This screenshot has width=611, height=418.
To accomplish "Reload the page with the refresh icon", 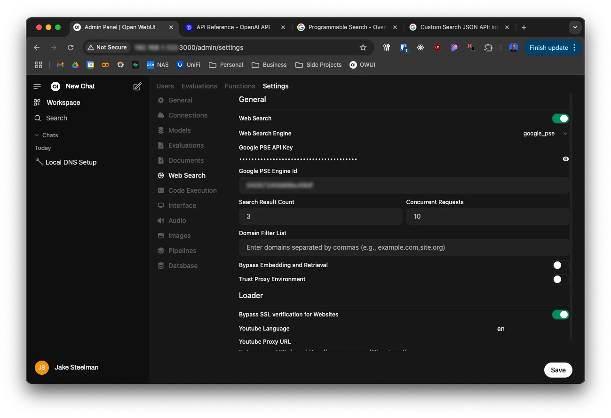I will click(71, 47).
